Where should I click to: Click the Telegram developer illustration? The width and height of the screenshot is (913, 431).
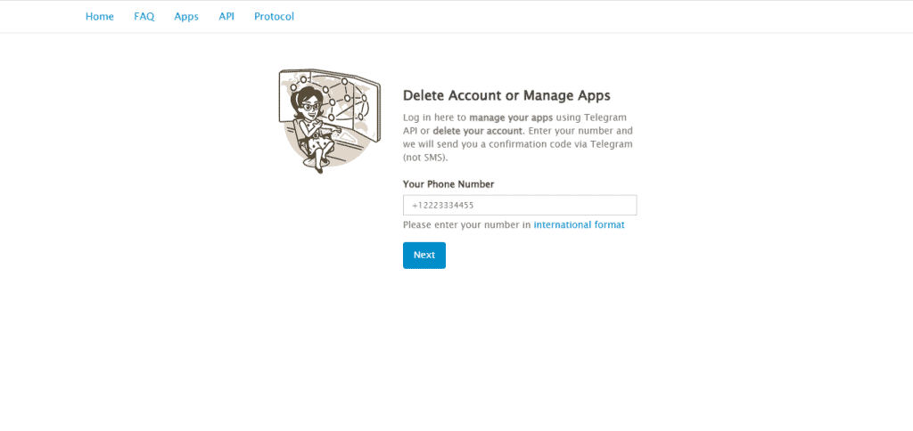tap(330, 120)
